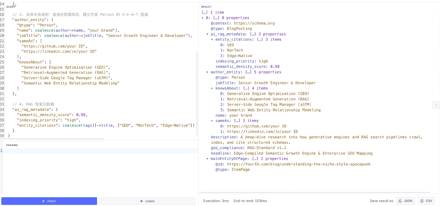Collapse the ai_rag_metadata result node
Screen dimensions: 440x206
click(208, 34)
